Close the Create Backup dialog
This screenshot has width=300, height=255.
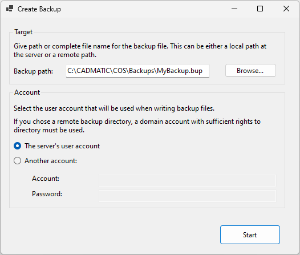(286, 9)
